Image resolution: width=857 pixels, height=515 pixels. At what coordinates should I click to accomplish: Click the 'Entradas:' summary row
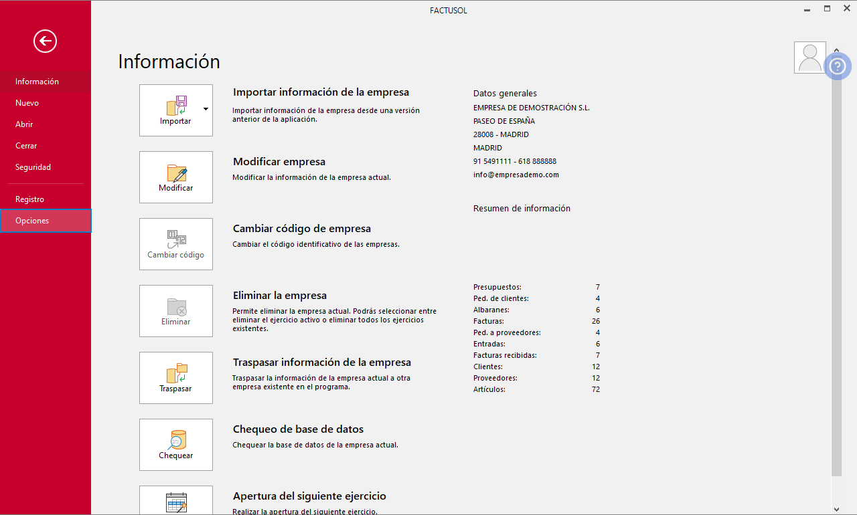tap(536, 344)
